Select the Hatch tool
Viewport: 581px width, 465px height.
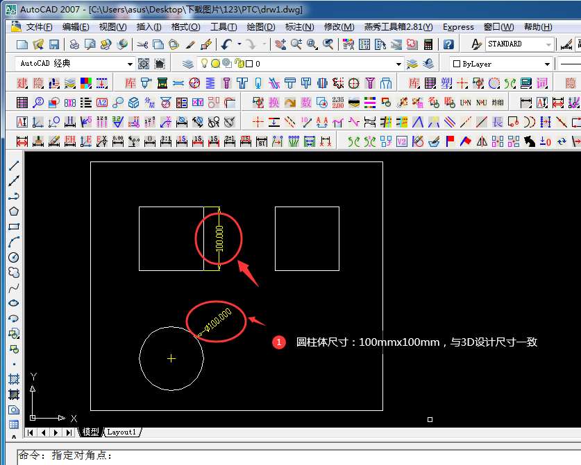tap(14, 379)
